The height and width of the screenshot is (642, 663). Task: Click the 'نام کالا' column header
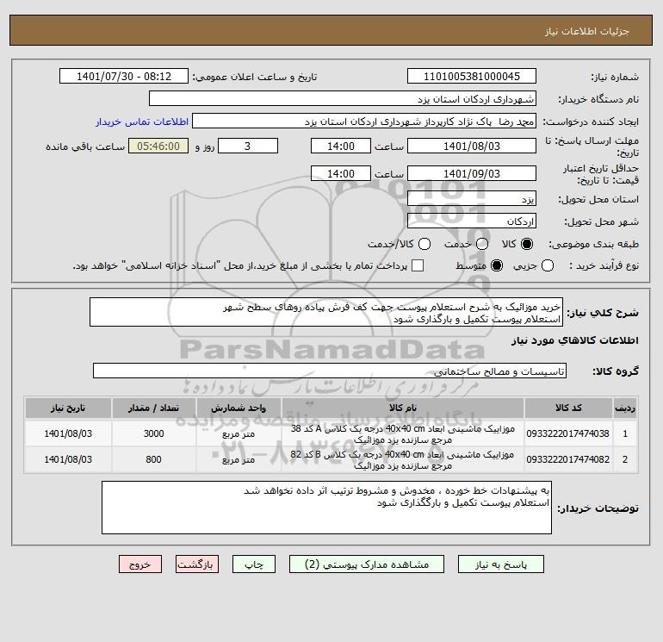pyautogui.click(x=403, y=408)
